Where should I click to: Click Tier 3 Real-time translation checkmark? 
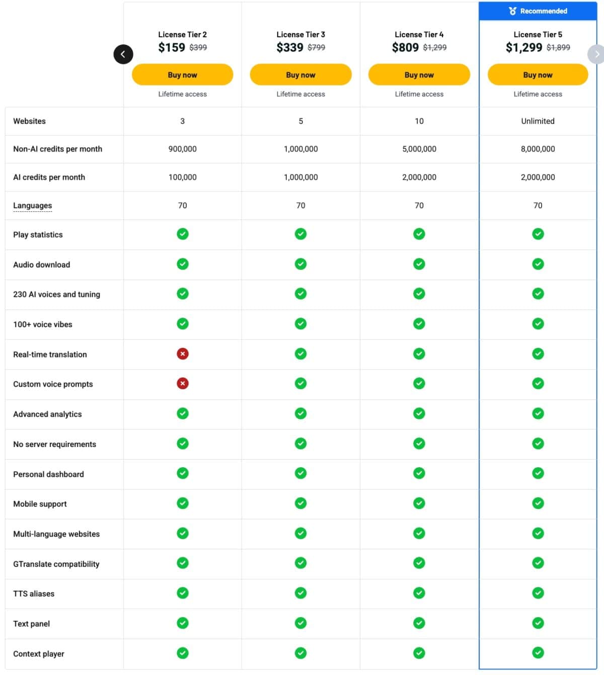tap(300, 354)
